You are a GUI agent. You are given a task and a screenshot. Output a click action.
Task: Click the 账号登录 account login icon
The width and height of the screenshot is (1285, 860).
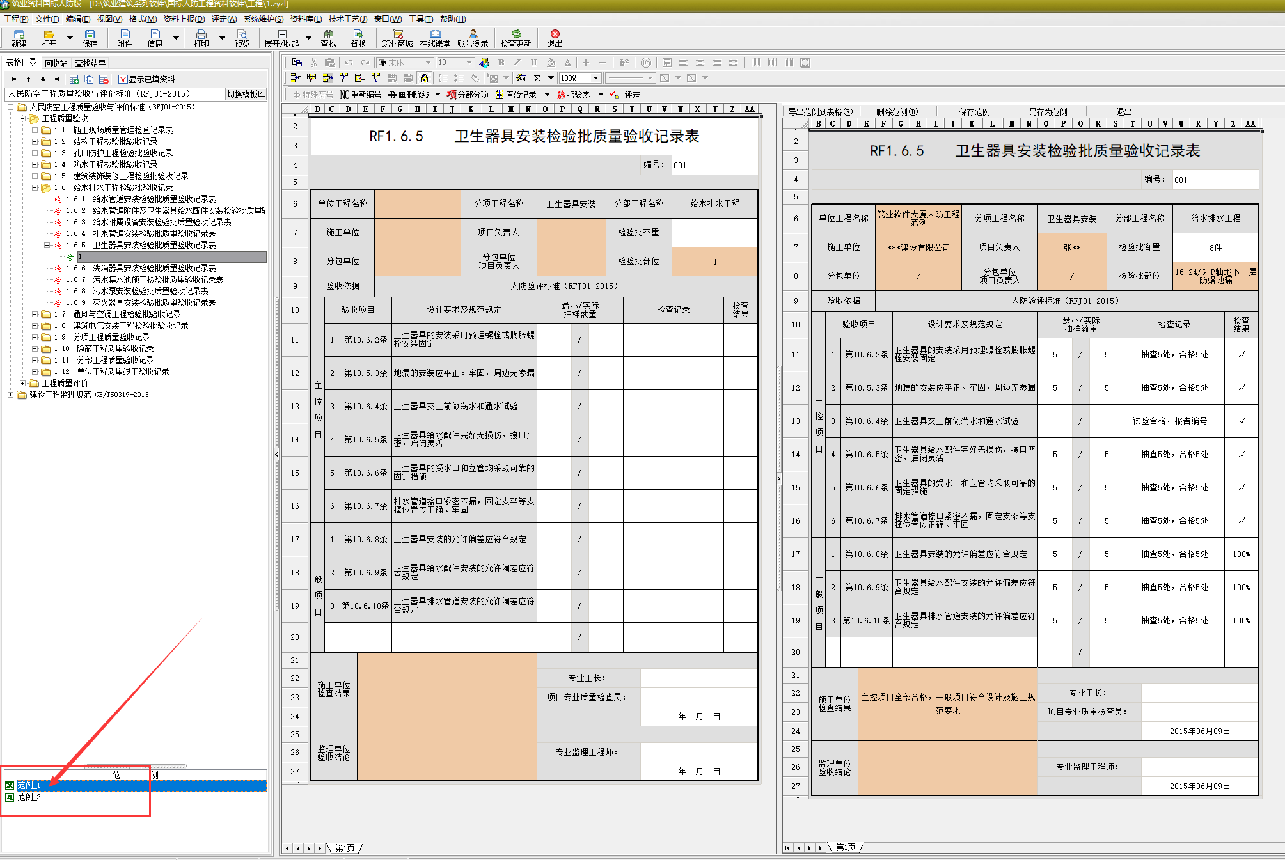pyautogui.click(x=473, y=38)
